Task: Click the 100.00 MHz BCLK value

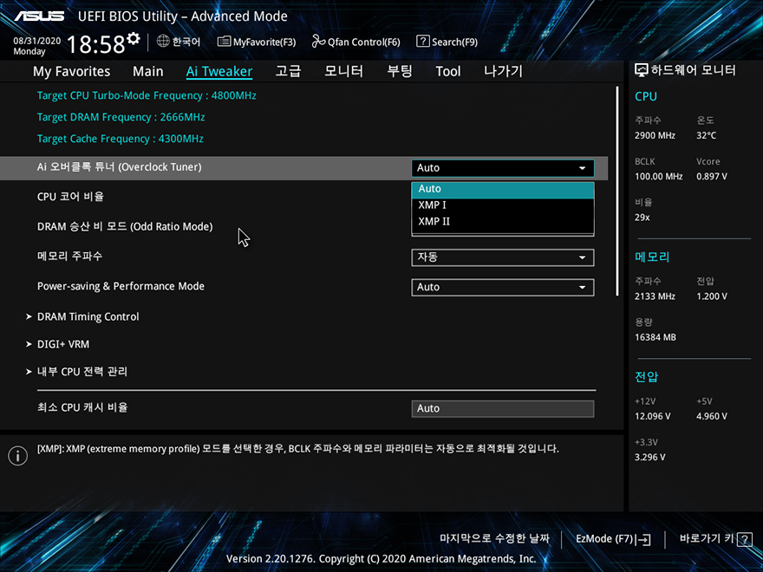Action: (658, 177)
